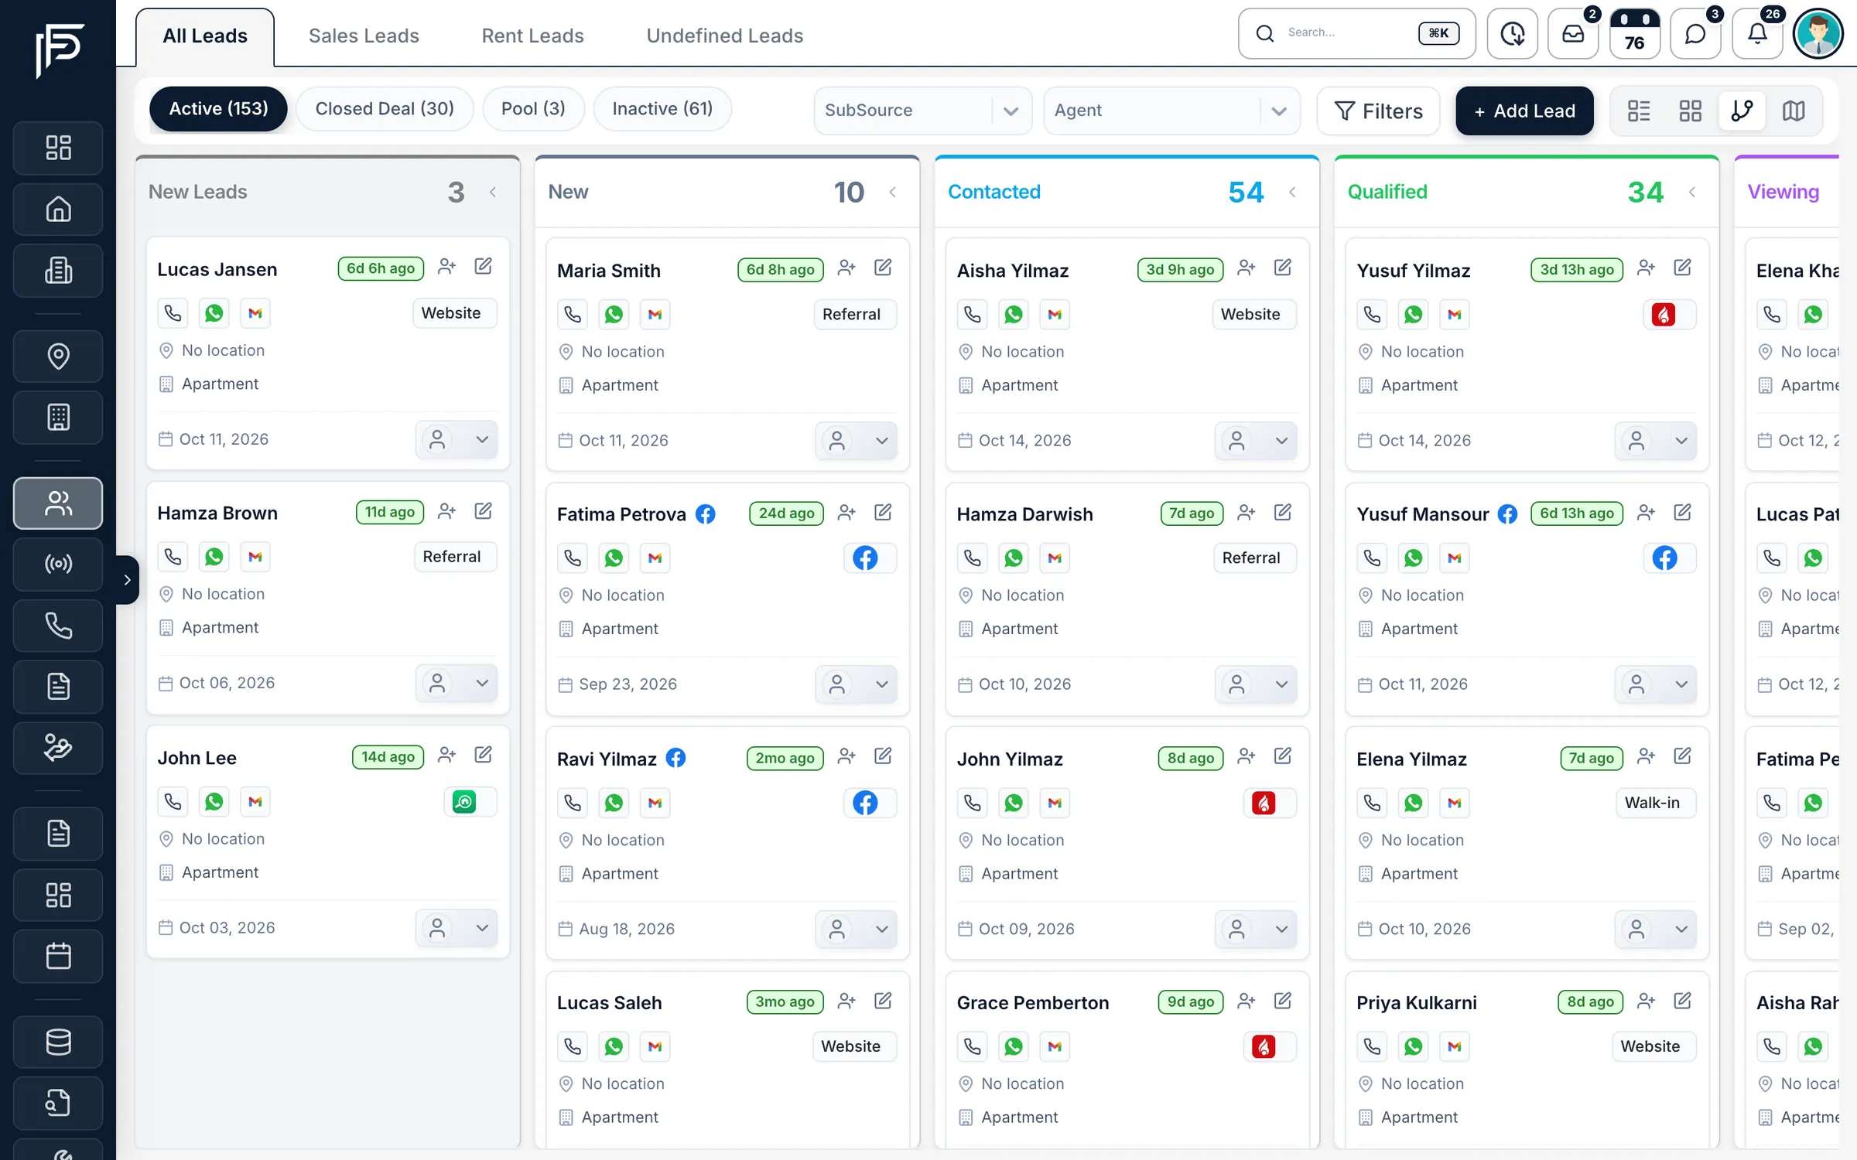This screenshot has height=1160, width=1857.
Task: Open the database sidebar icon
Action: pyautogui.click(x=58, y=1042)
